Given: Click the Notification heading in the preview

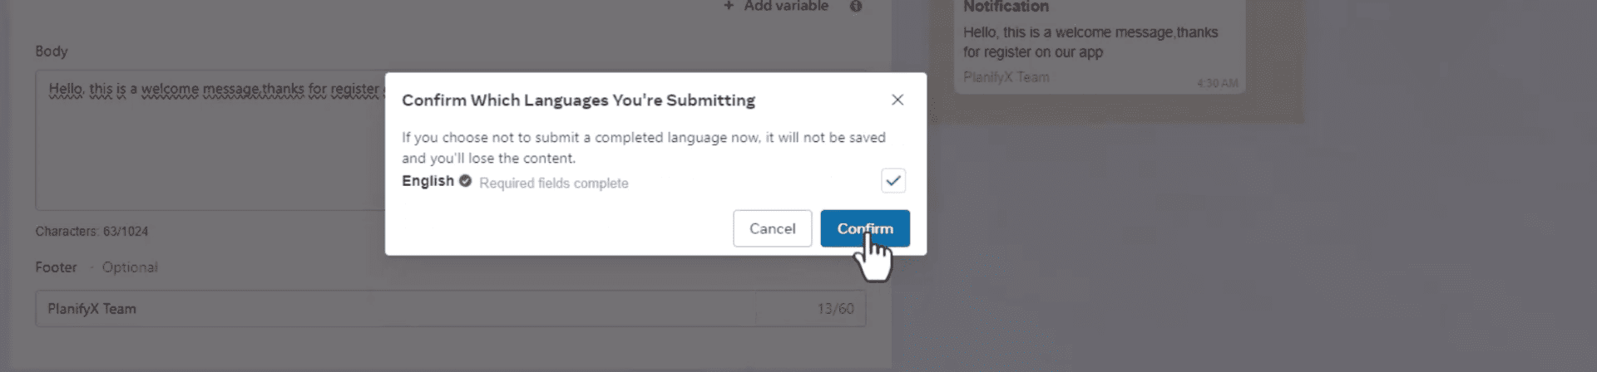Looking at the screenshot, I should tap(1006, 7).
